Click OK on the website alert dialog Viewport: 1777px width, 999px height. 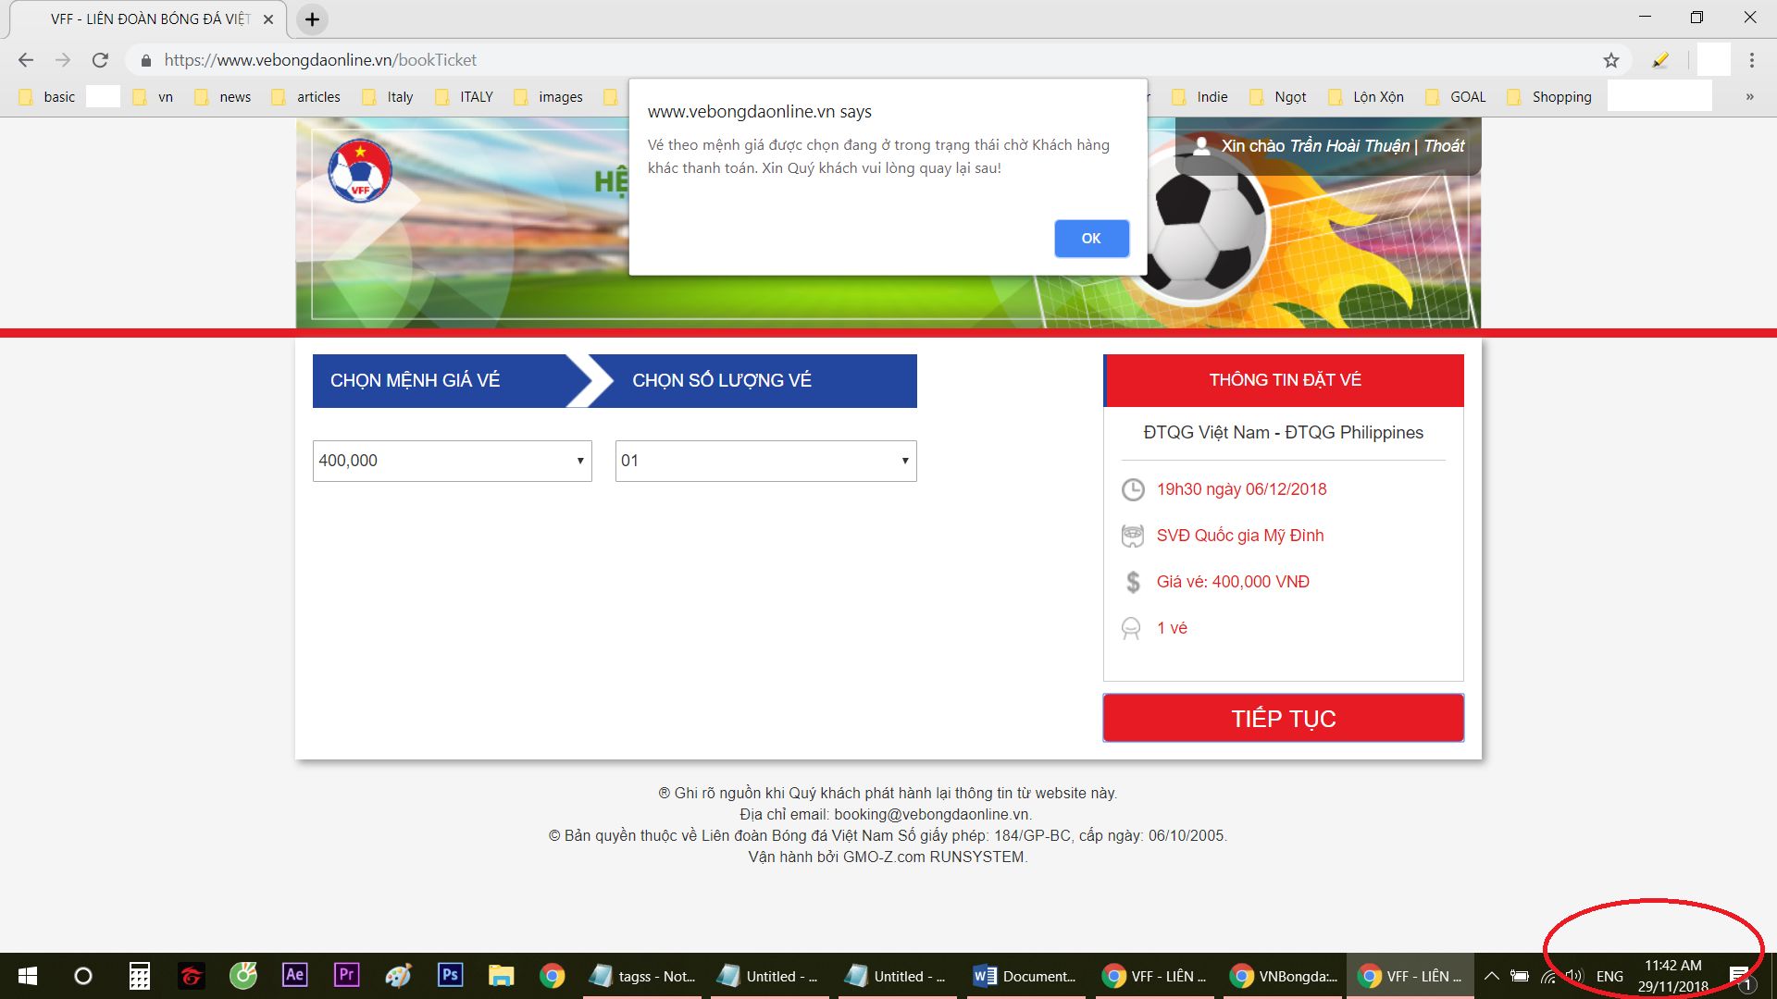(x=1091, y=238)
